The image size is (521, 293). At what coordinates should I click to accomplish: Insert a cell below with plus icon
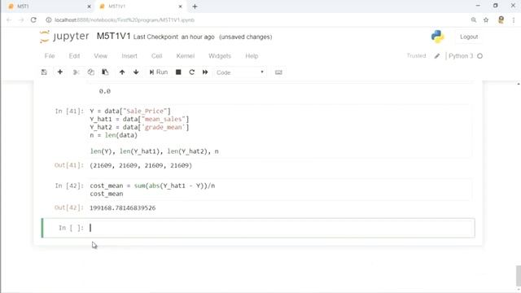pos(59,72)
